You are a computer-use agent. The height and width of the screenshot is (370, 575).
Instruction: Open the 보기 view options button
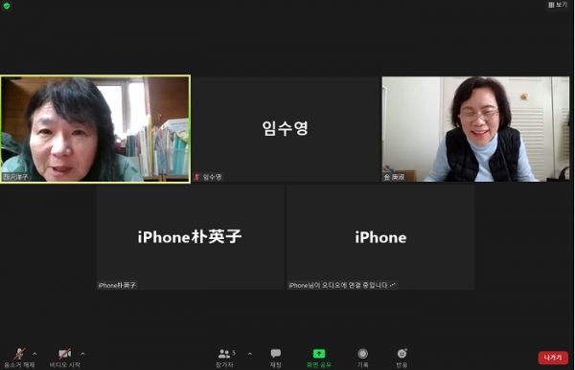558,5
